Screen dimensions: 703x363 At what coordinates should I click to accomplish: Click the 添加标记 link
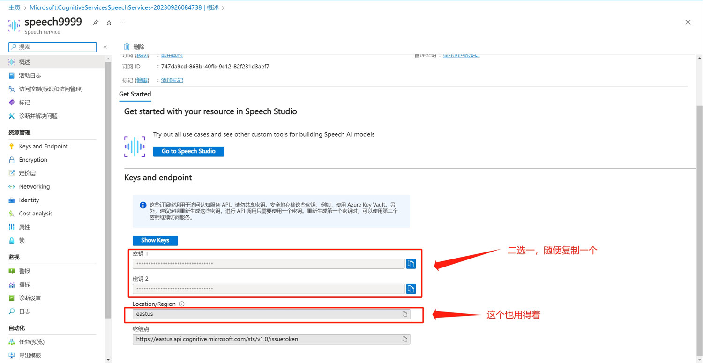tap(172, 81)
